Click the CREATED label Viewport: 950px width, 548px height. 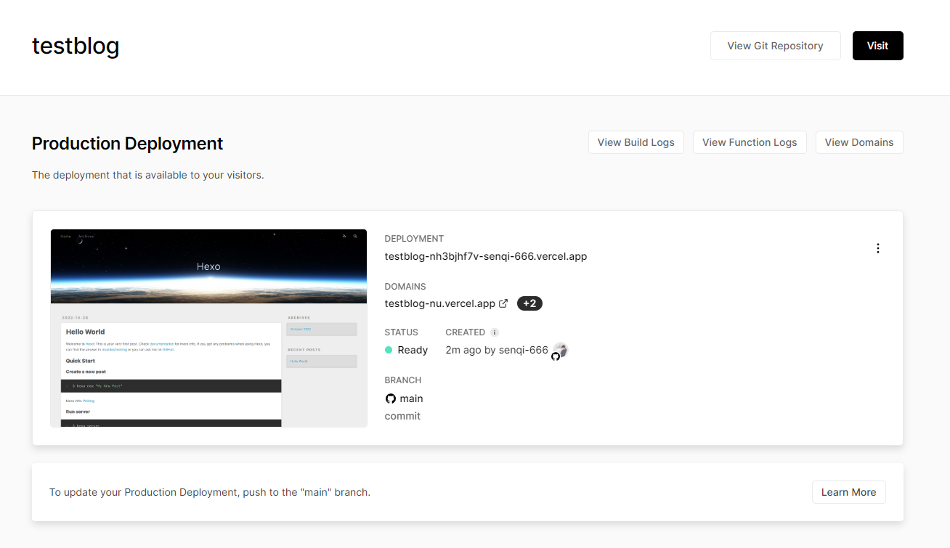pos(466,332)
